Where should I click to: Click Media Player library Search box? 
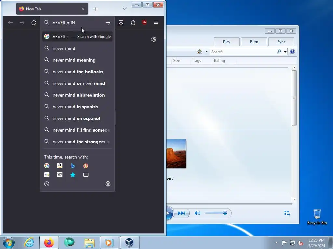(x=243, y=52)
